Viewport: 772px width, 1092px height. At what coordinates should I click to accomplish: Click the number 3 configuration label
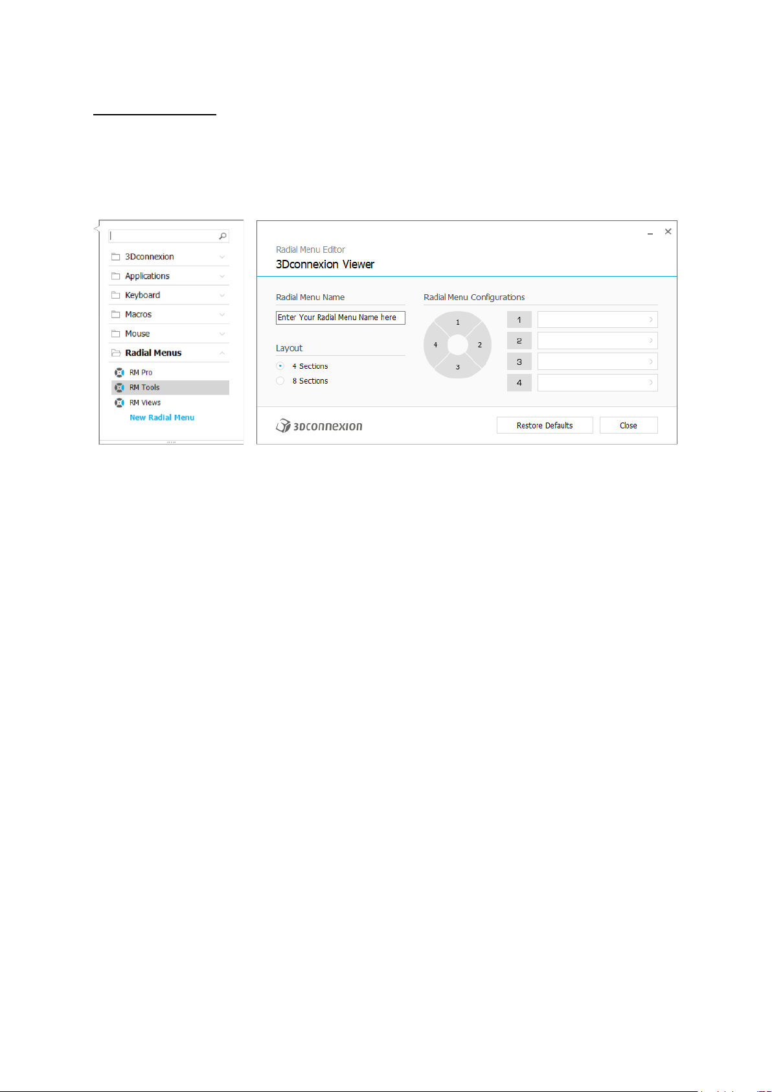coord(519,362)
